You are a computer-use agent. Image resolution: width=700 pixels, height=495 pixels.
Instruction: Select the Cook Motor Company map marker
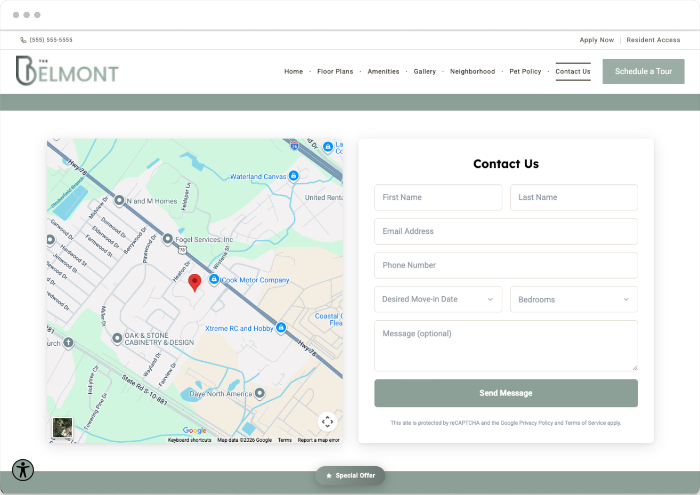pyautogui.click(x=214, y=279)
